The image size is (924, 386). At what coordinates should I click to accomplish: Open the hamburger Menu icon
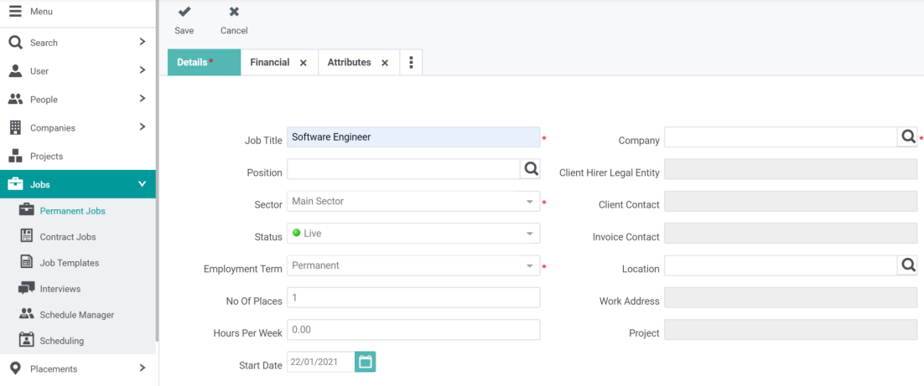pos(15,11)
